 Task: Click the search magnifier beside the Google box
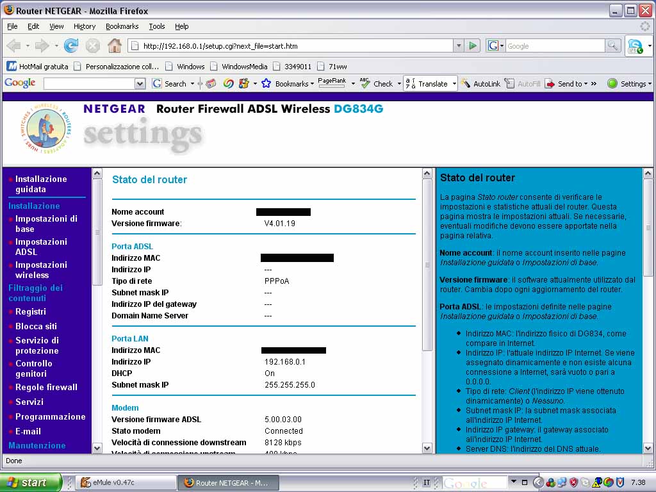click(612, 45)
